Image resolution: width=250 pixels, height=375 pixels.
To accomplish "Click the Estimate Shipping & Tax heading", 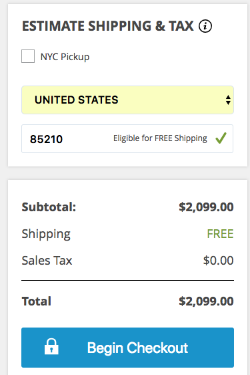I will tap(107, 26).
